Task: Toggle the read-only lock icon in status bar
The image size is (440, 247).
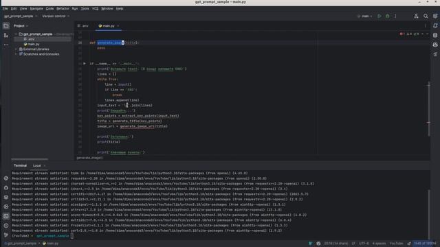Action: [x=409, y=244]
